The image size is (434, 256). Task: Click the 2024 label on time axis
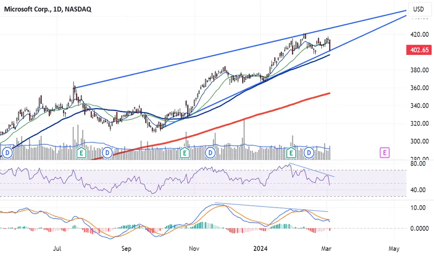click(x=260, y=249)
